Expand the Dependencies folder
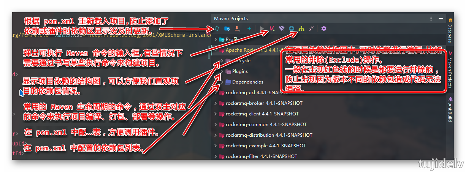Image resolution: width=466 pixels, height=172 pixels. (222, 82)
